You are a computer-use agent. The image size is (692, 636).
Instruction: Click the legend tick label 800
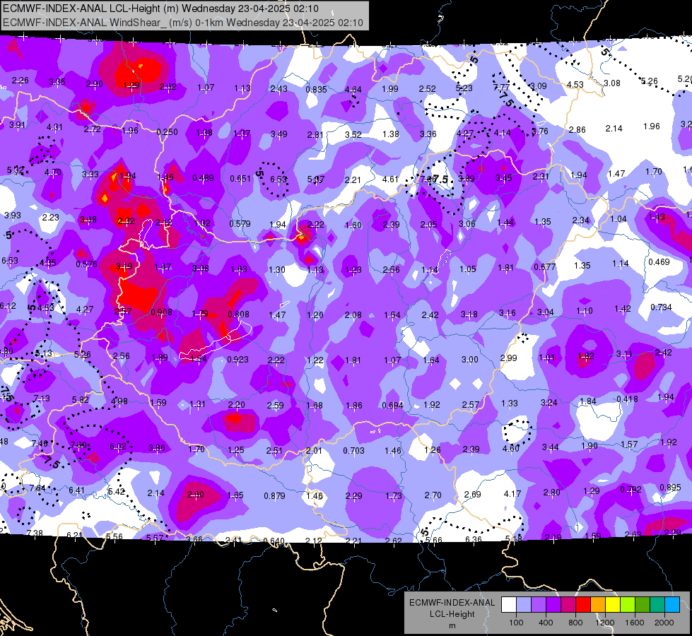tap(575, 623)
